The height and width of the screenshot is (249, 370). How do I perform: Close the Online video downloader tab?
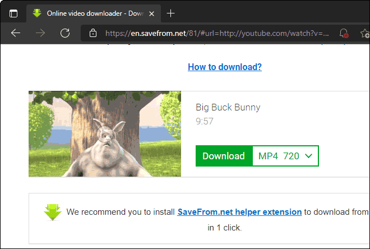(x=152, y=13)
